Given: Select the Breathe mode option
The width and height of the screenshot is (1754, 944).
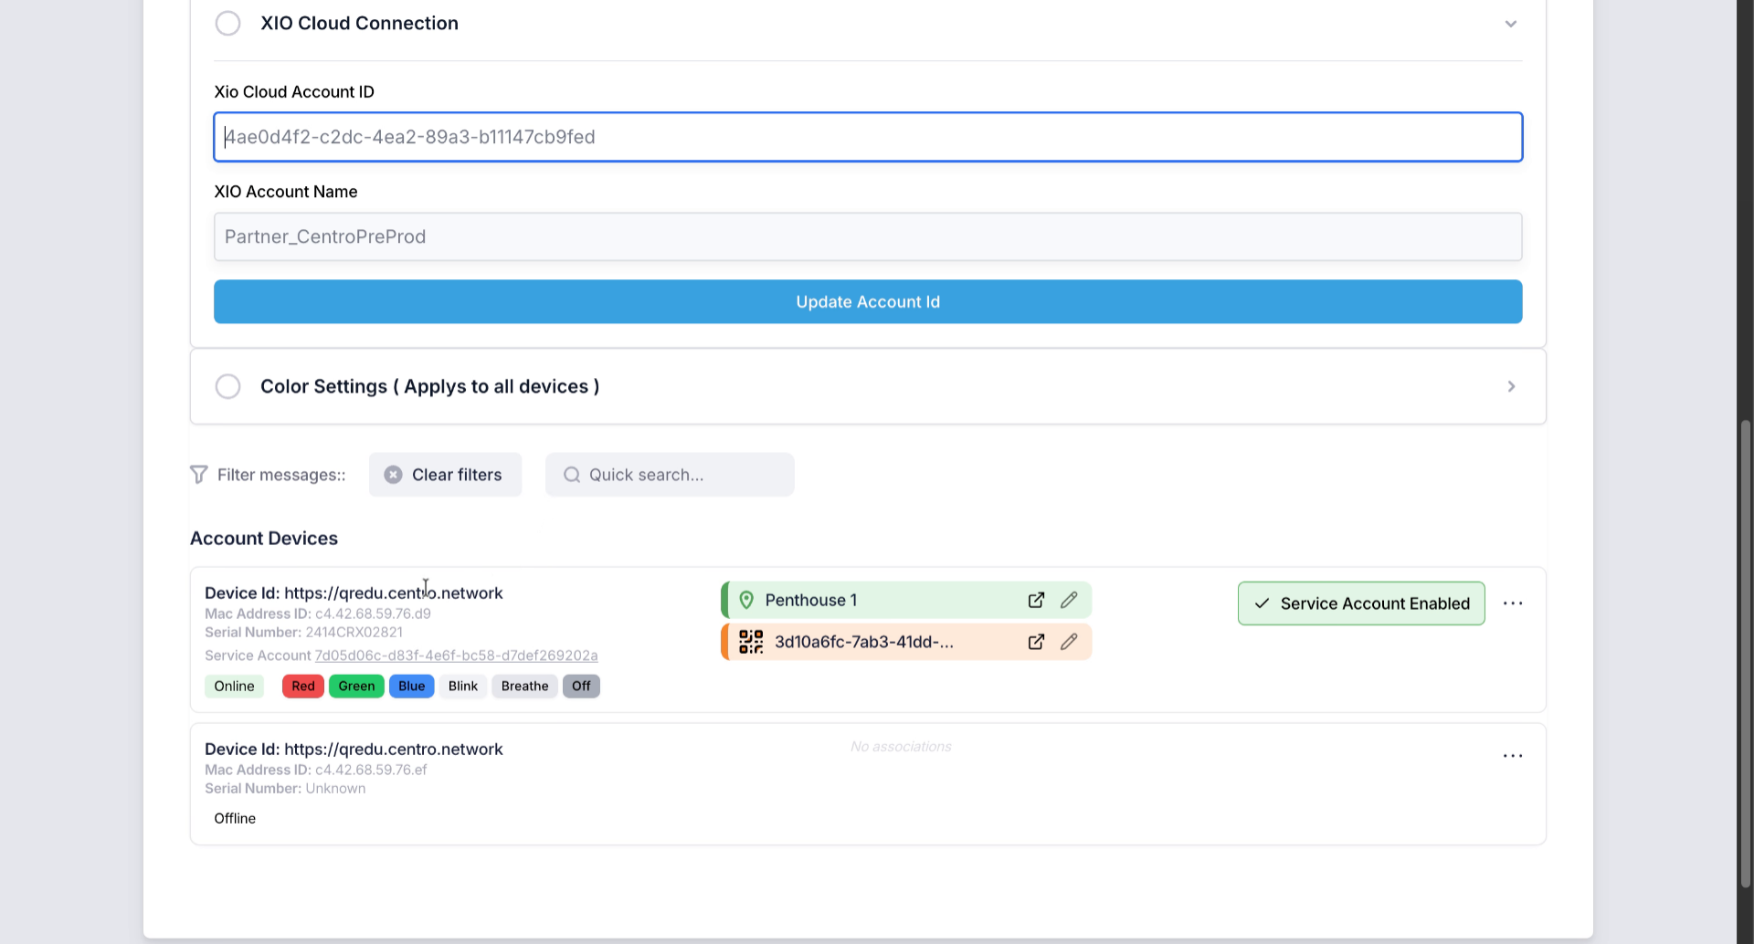Looking at the screenshot, I should 523,686.
